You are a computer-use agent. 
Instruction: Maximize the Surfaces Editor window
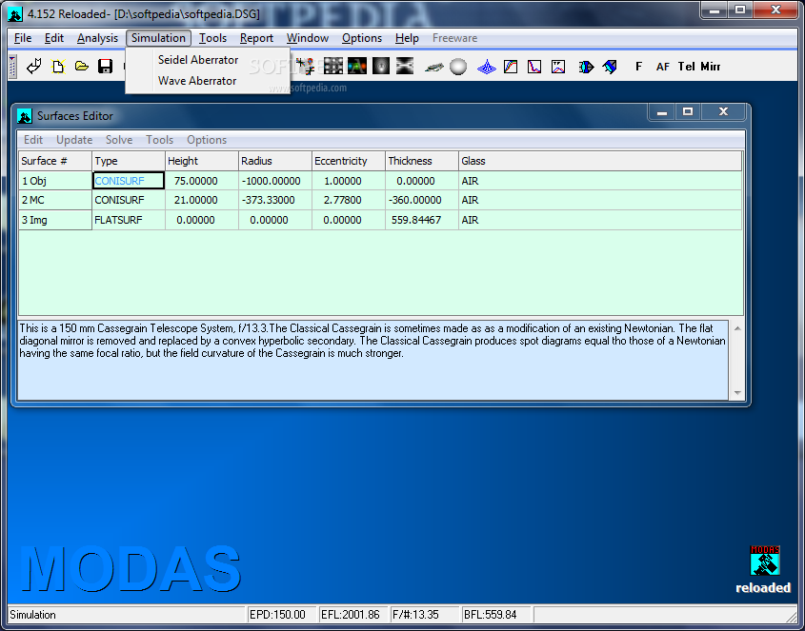(688, 111)
